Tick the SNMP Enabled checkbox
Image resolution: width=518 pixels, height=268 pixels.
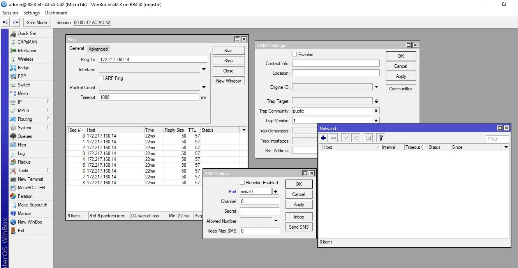pyautogui.click(x=294, y=55)
